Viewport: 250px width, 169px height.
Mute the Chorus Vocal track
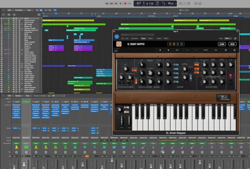[14, 21]
